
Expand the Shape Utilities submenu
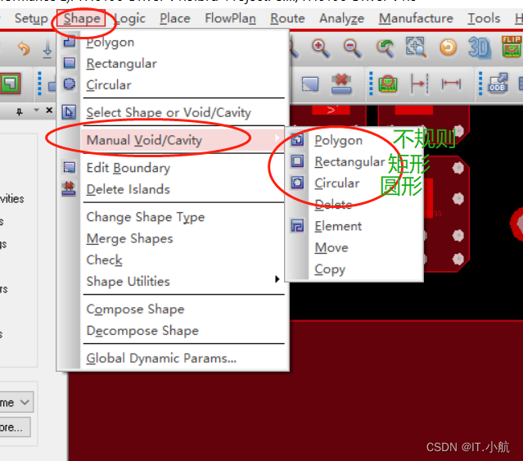pyautogui.click(x=173, y=281)
